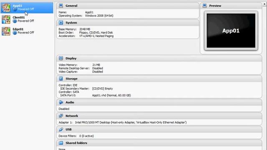Click the App01 Windows 2008 OS icon
Viewport: 267px width, 150px height.
point(6,7)
